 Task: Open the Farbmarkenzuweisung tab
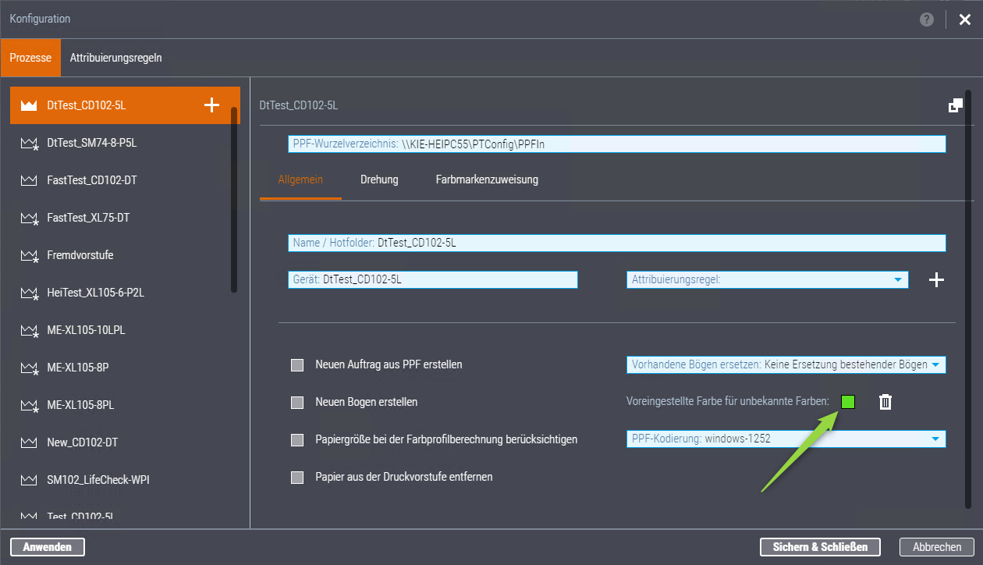[487, 179]
